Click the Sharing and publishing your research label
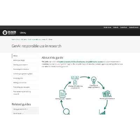Screen dimensions: 140x140 click(x=75, y=87)
